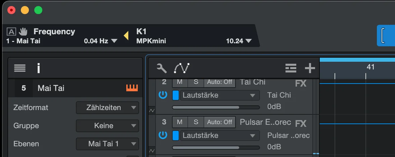Click the plus add tracks icon

310,68
